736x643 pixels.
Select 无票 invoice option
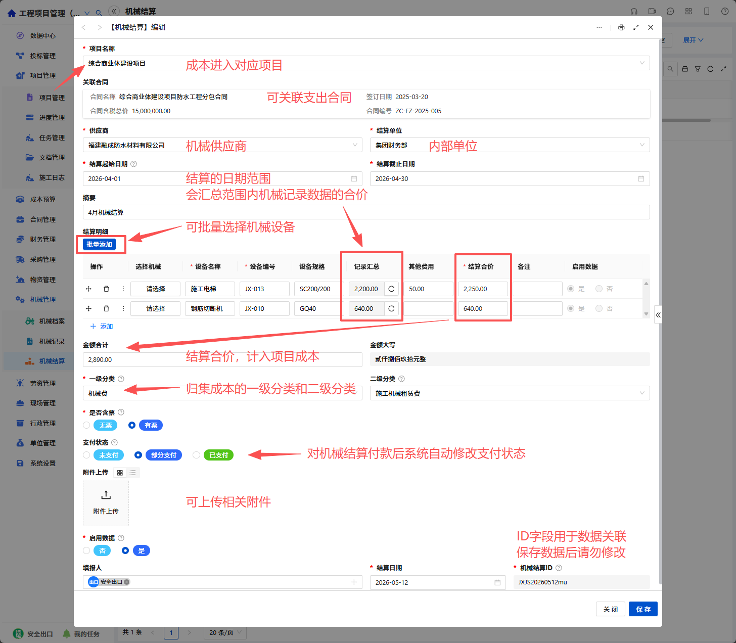pyautogui.click(x=105, y=425)
